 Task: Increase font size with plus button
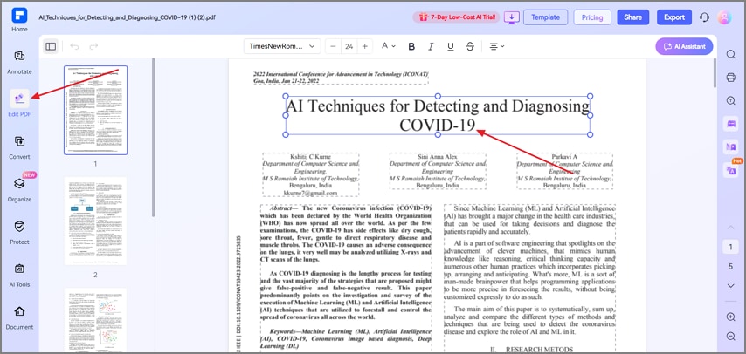[365, 46]
